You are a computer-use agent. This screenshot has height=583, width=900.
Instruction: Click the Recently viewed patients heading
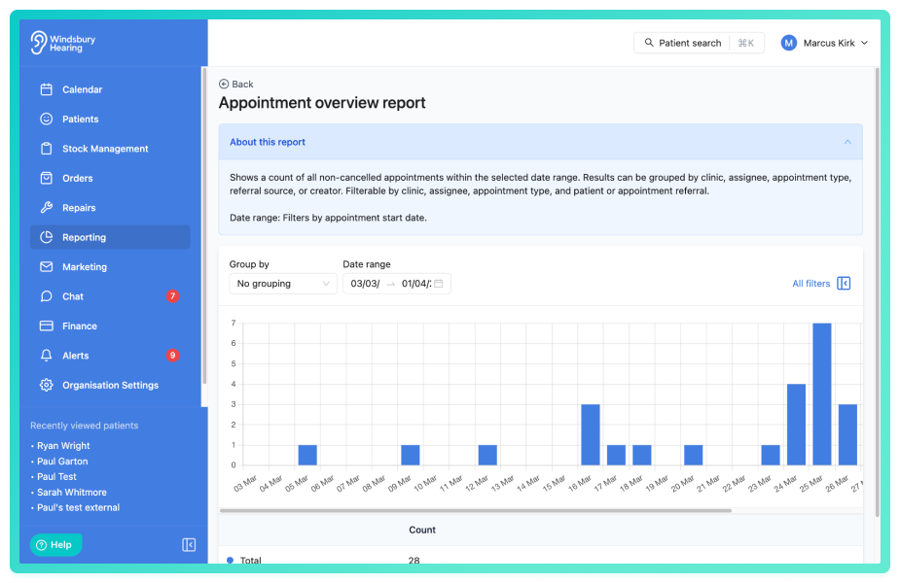click(x=84, y=426)
